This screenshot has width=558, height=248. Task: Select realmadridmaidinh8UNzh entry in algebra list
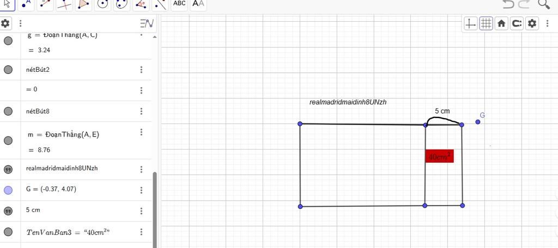[x=62, y=168]
